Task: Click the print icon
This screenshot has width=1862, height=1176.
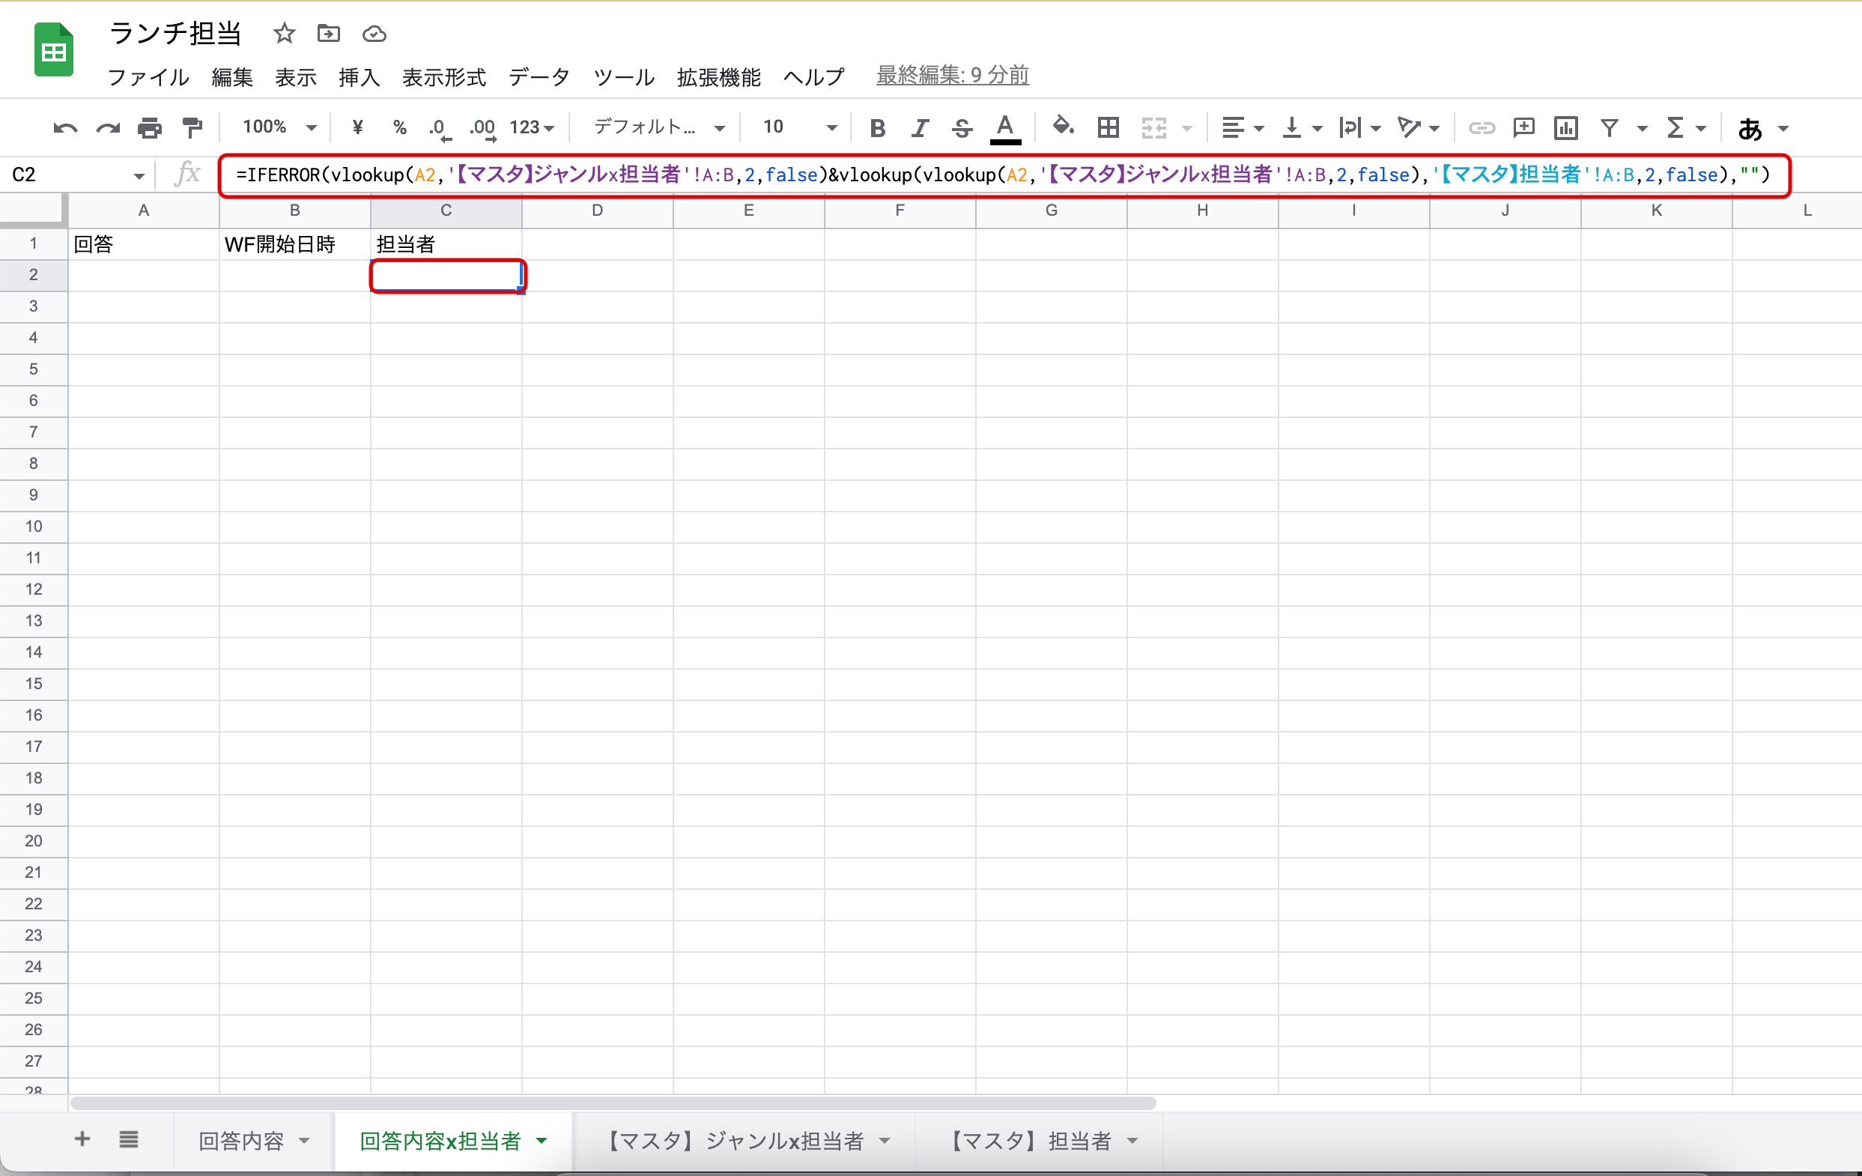Action: coord(149,127)
